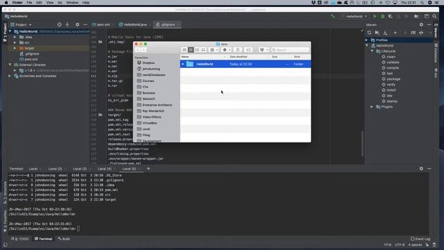Click the green Build hammer icon

(x=333, y=17)
